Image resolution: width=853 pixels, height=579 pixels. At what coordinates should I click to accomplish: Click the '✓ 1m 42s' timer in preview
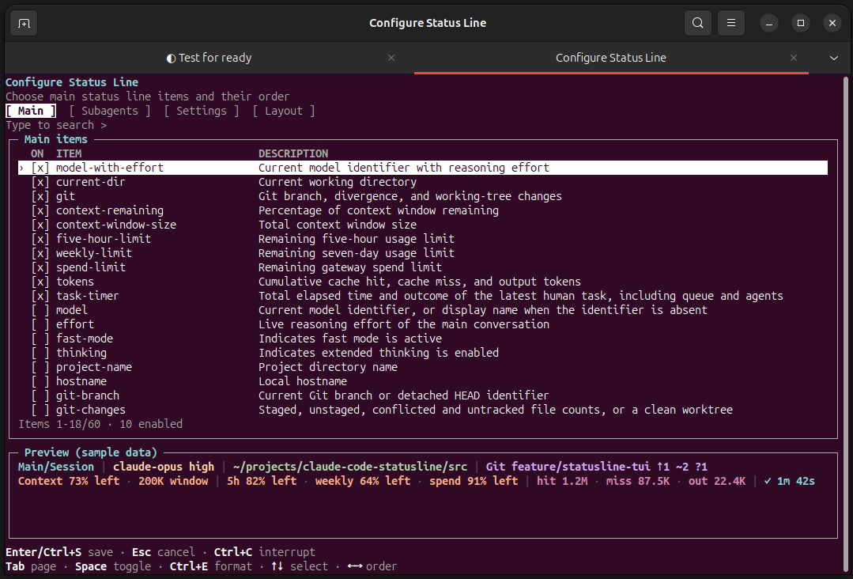tap(789, 481)
